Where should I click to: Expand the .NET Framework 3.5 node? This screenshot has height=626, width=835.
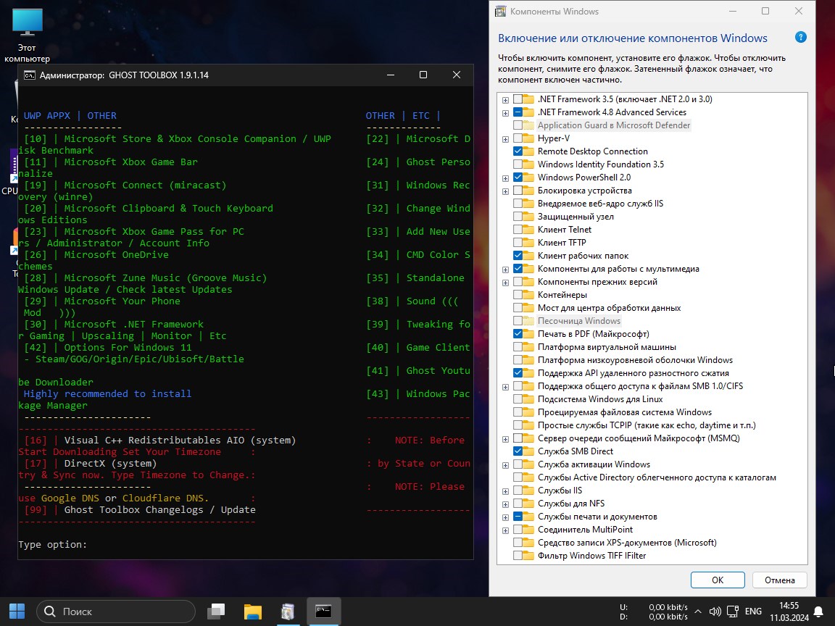(x=505, y=99)
